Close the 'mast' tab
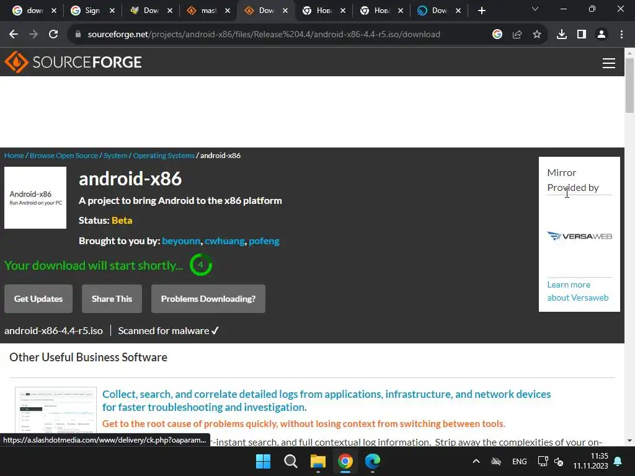The height and width of the screenshot is (476, 635). click(x=228, y=11)
